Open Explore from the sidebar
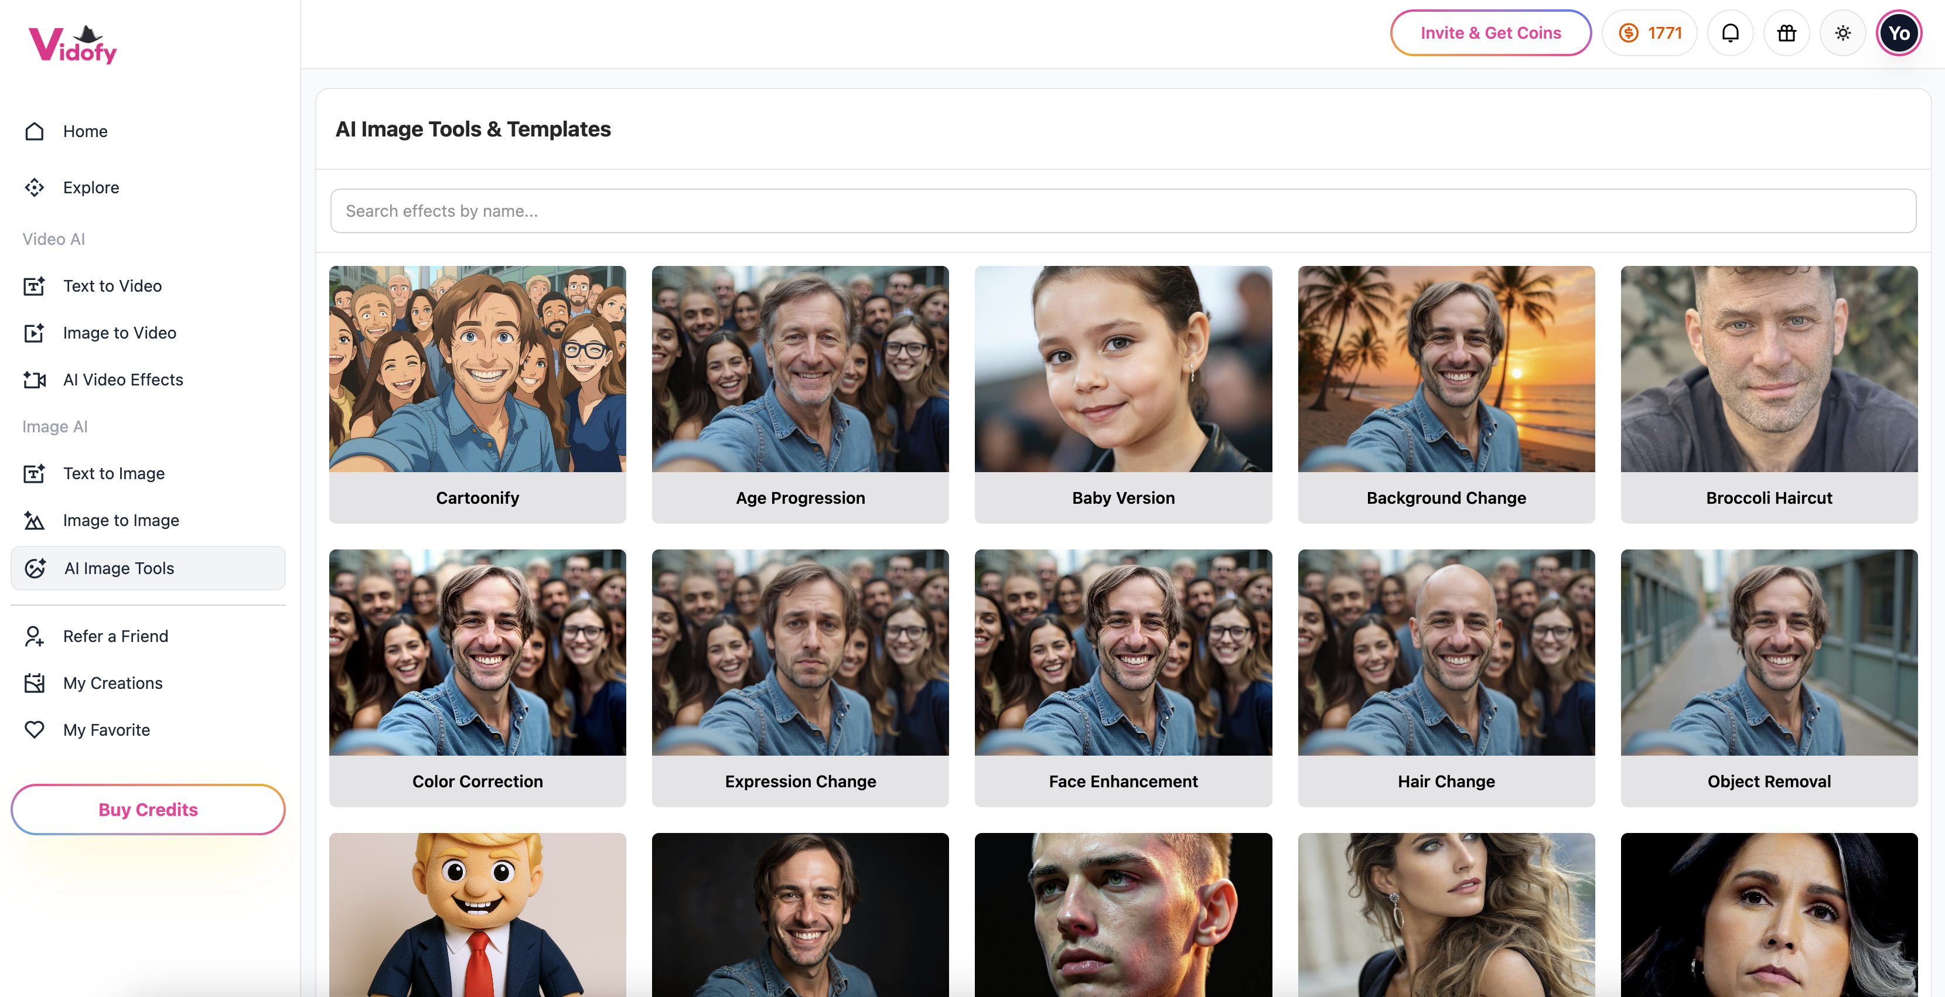The width and height of the screenshot is (1945, 997). click(x=91, y=187)
